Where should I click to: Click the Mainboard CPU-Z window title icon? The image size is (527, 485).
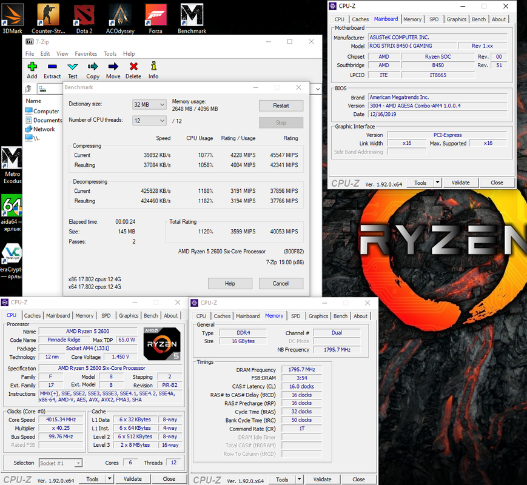click(333, 6)
